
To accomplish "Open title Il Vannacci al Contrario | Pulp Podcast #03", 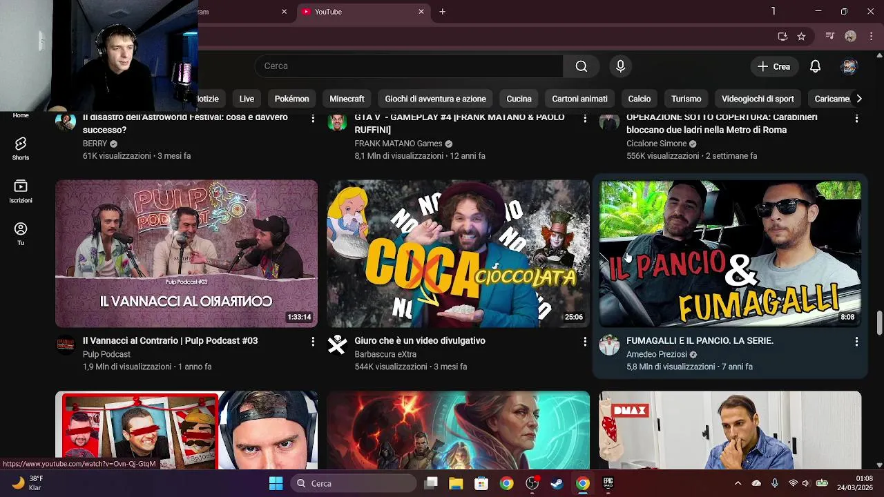I will 170,340.
